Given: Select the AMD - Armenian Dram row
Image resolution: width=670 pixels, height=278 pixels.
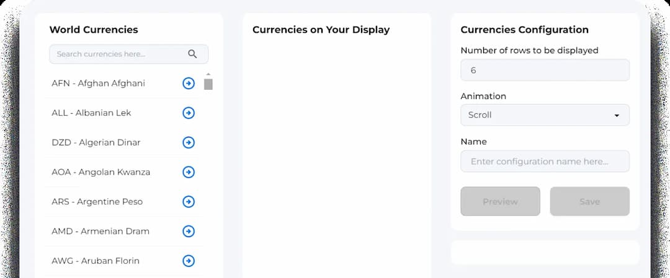Looking at the screenshot, I should (123, 231).
